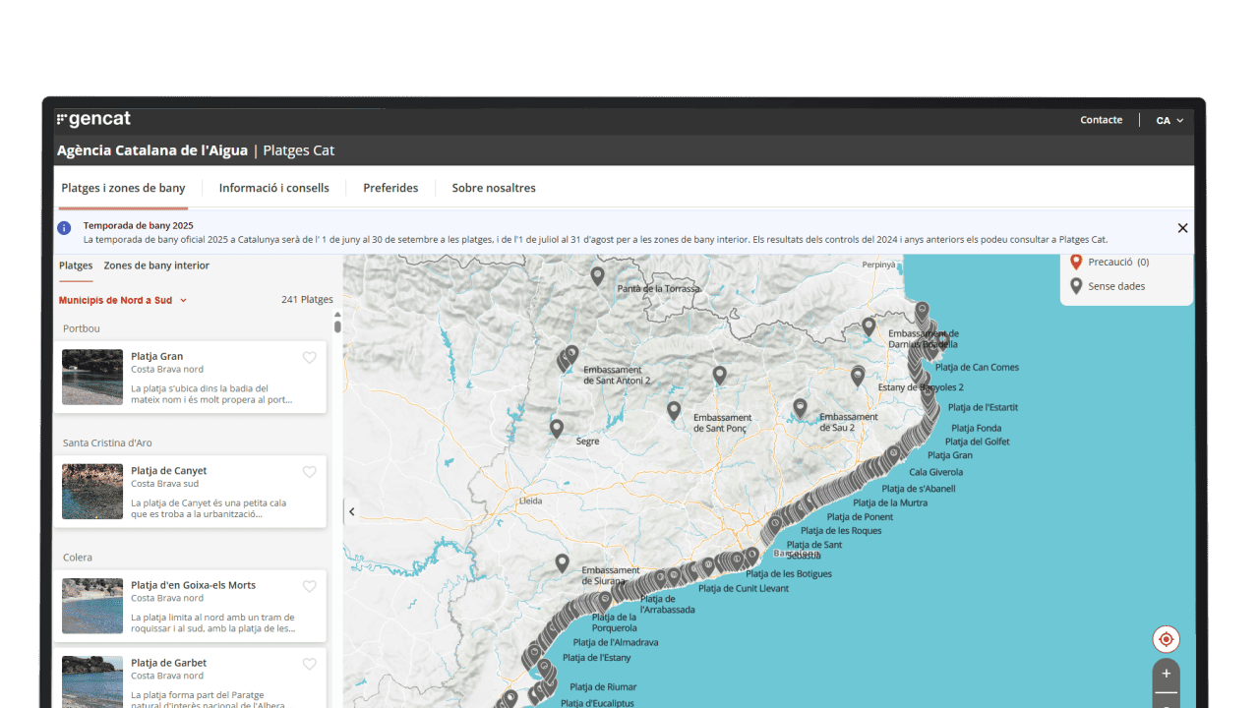Click Platja de l'Almadrava map label
The width and height of the screenshot is (1259, 708).
click(x=615, y=642)
